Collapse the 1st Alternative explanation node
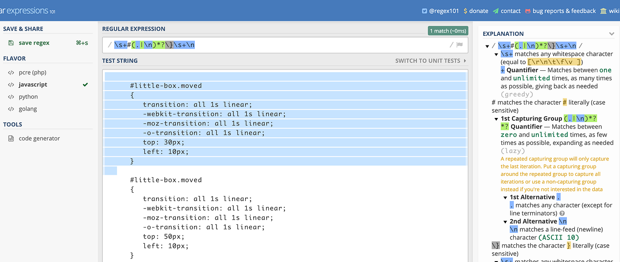The height and width of the screenshot is (262, 620). click(x=505, y=197)
